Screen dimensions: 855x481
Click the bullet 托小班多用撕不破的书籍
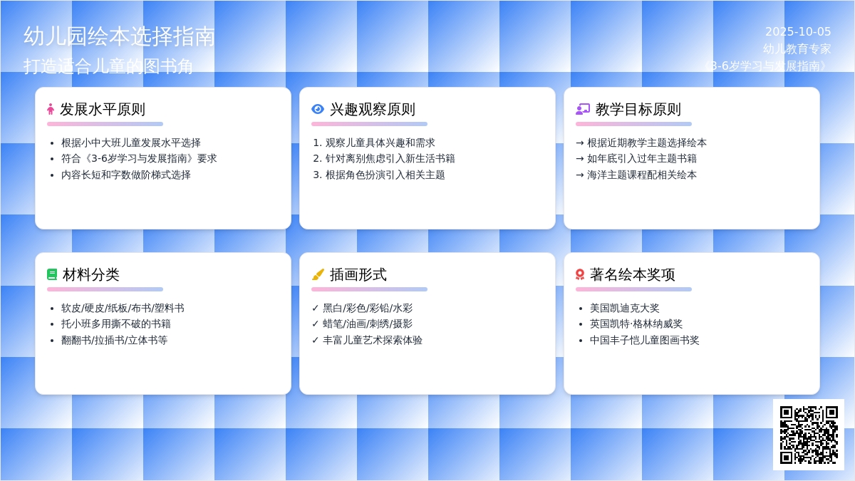[x=115, y=324]
